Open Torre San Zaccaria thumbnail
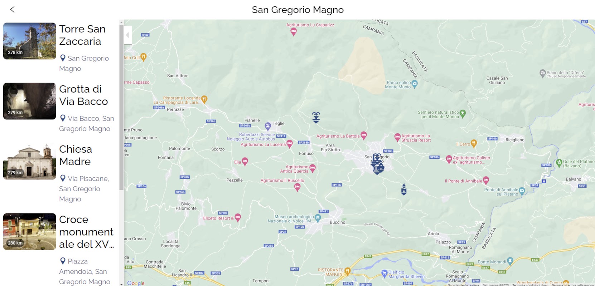 tap(30, 41)
